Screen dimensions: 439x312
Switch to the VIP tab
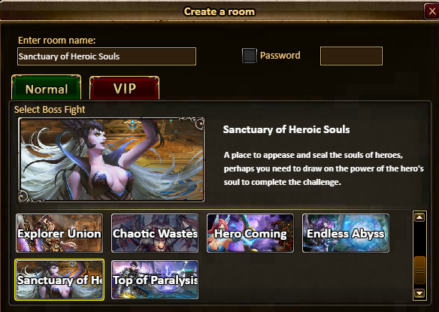tap(124, 88)
